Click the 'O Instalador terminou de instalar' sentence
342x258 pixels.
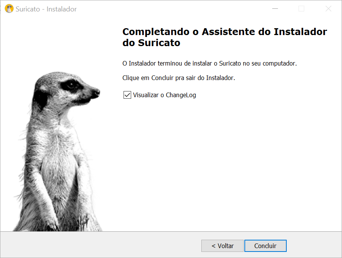[210, 64]
